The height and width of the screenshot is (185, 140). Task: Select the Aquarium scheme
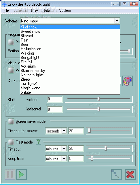pyautogui.click(x=70, y=66)
